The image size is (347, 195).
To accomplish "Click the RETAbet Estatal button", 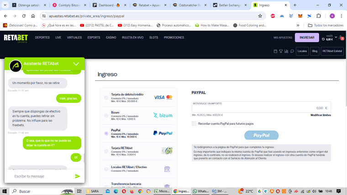I will (x=332, y=51).
